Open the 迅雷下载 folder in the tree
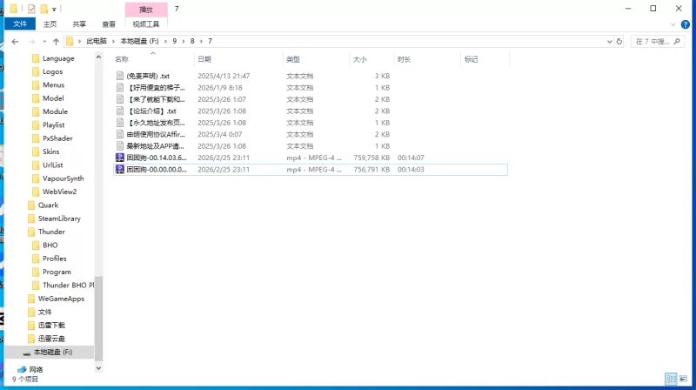The height and width of the screenshot is (390, 696). click(x=51, y=326)
